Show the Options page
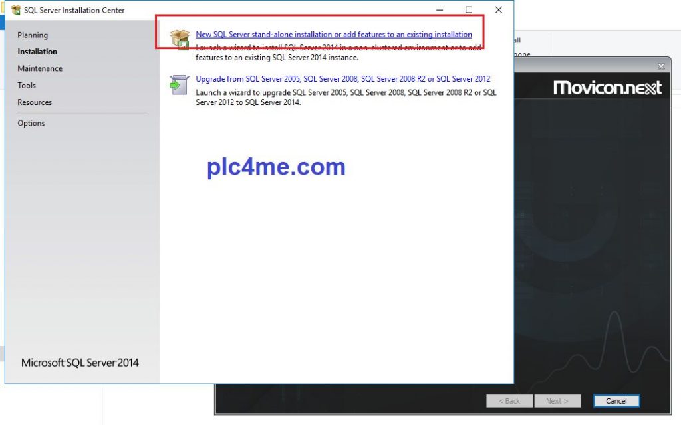Screen dimensions: 681x425 pos(31,123)
